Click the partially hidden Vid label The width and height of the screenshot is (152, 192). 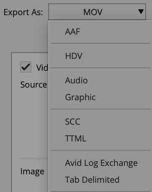pyautogui.click(x=42, y=68)
